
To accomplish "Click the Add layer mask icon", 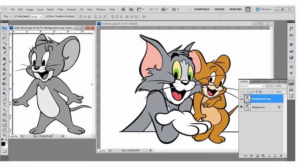I will pyautogui.click(x=257, y=156).
